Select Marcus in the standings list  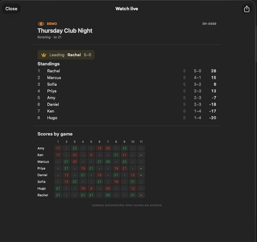click(127, 78)
